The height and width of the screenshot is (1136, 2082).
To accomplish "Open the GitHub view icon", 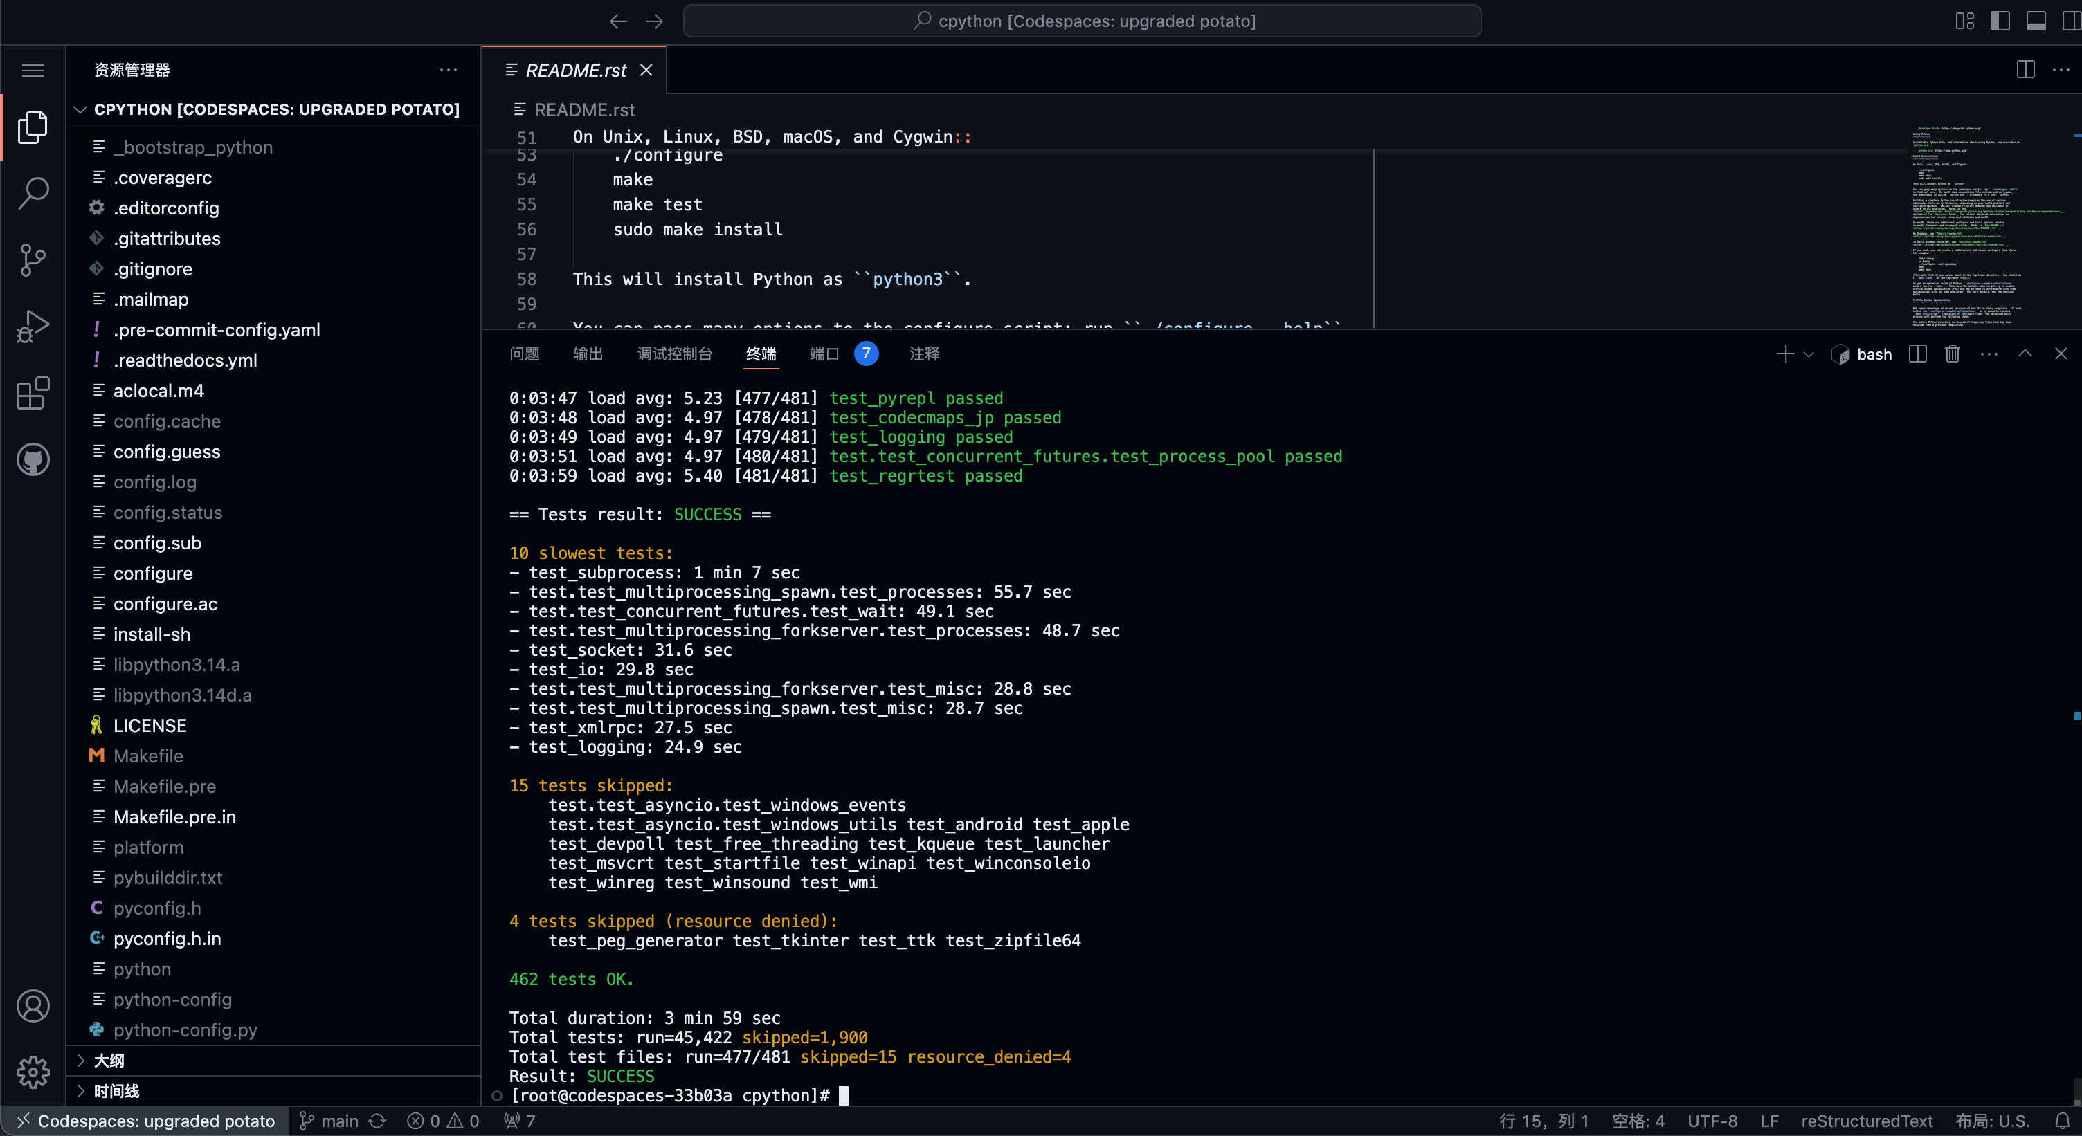I will coord(33,460).
